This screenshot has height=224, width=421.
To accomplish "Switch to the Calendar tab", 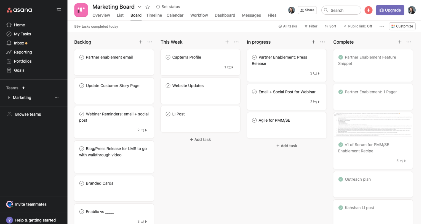I will tap(175, 15).
